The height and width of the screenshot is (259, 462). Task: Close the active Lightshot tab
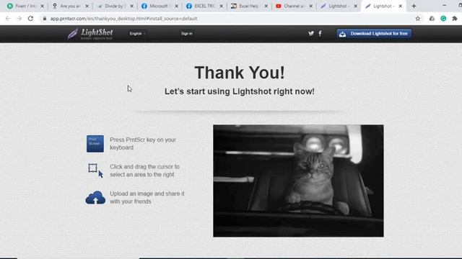point(401,6)
